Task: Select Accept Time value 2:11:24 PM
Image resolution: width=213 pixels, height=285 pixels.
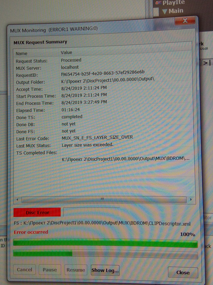Action: tap(84, 88)
